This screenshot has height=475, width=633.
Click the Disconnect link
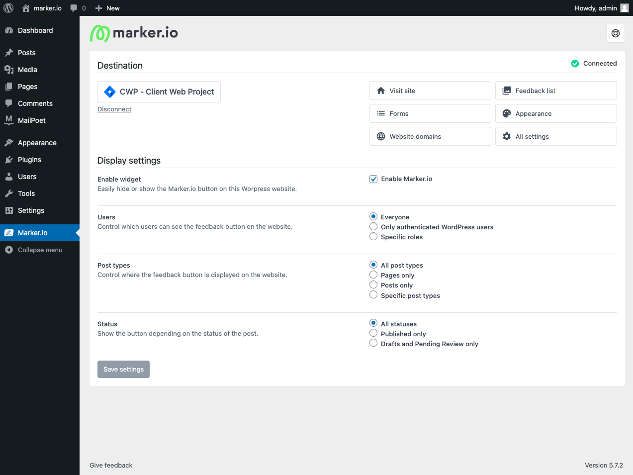[x=114, y=109]
